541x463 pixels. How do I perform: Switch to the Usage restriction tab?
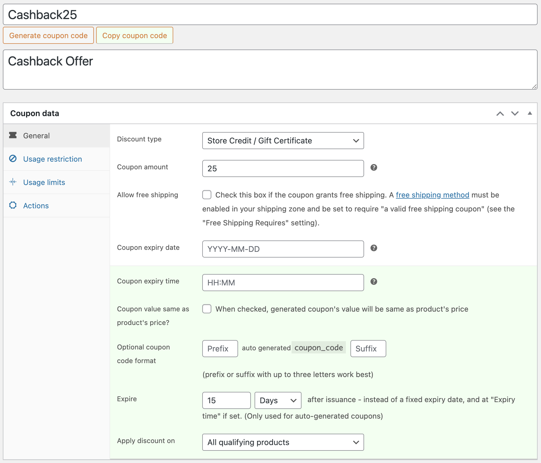[x=52, y=159]
